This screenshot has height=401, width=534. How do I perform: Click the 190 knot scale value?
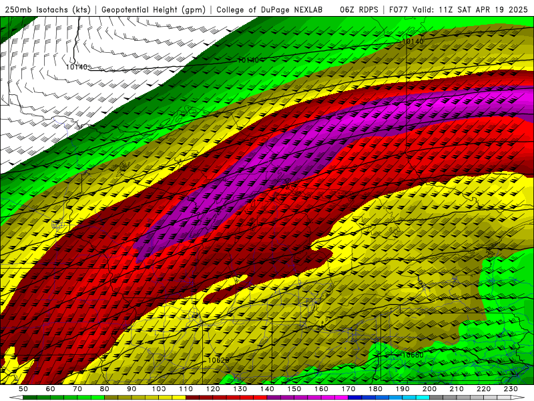click(403, 389)
